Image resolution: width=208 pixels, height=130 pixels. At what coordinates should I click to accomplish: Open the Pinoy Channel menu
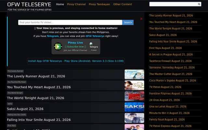(x=76, y=4)
